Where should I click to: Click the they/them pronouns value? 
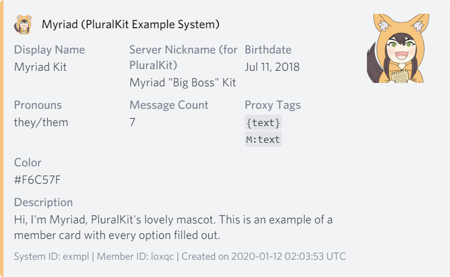[41, 122]
